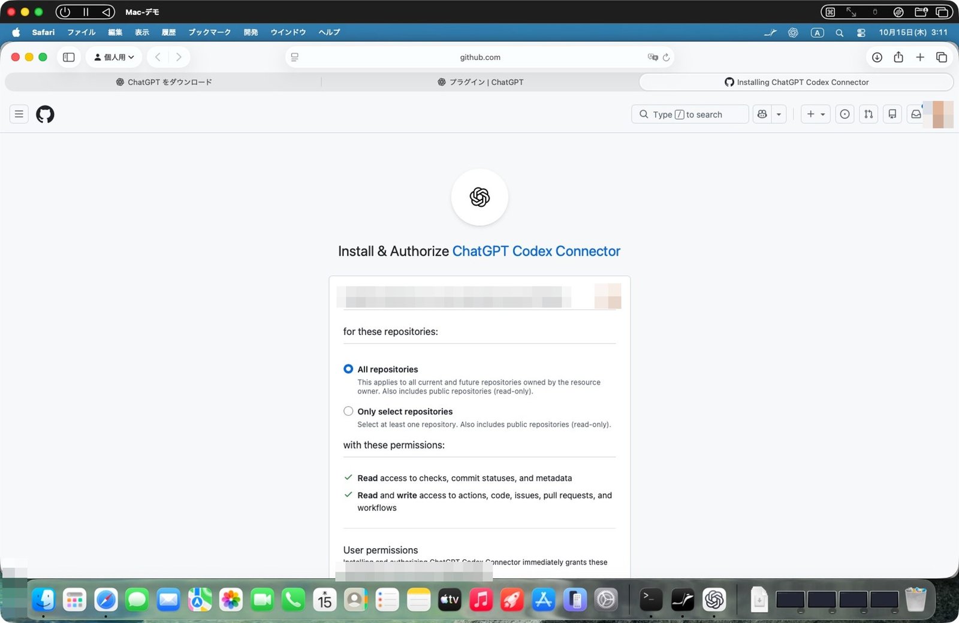Click the translate icon in address bar
959x623 pixels.
[x=653, y=57]
